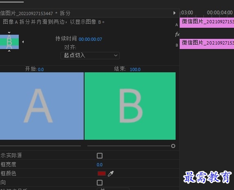Play the transition preview arrow
Image resolution: width=234 pixels, height=190 pixels.
pyautogui.click(x=174, y=13)
